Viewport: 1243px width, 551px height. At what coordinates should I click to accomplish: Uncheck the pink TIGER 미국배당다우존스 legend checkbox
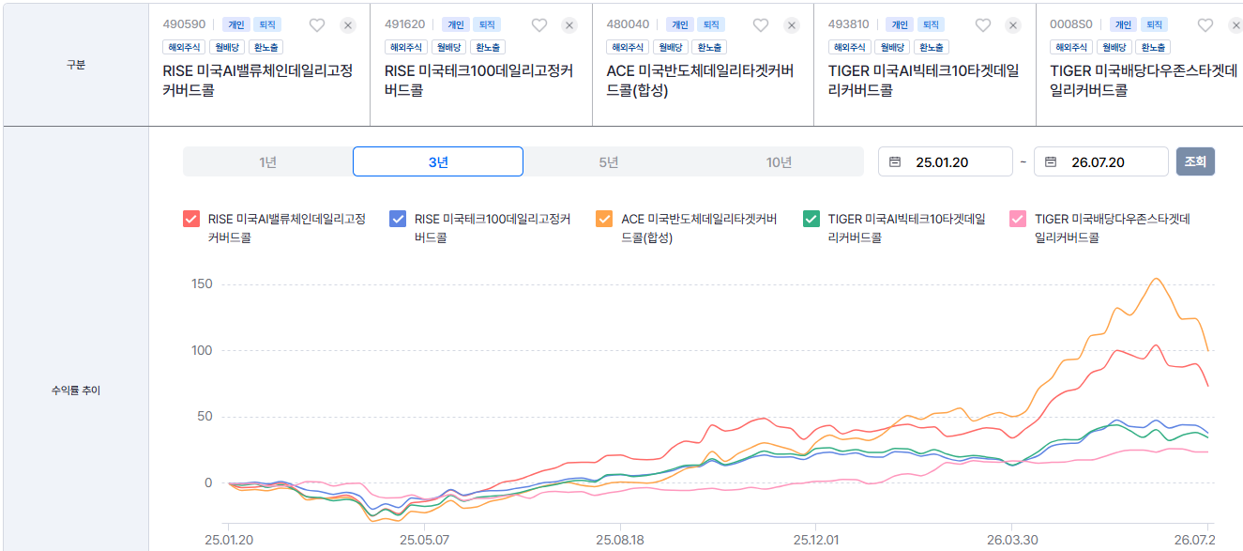[1018, 219]
